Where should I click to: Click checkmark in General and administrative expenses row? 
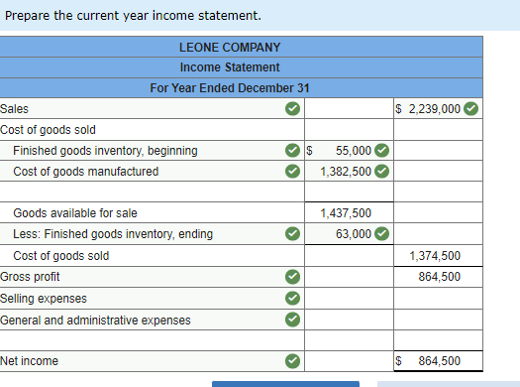pos(292,320)
